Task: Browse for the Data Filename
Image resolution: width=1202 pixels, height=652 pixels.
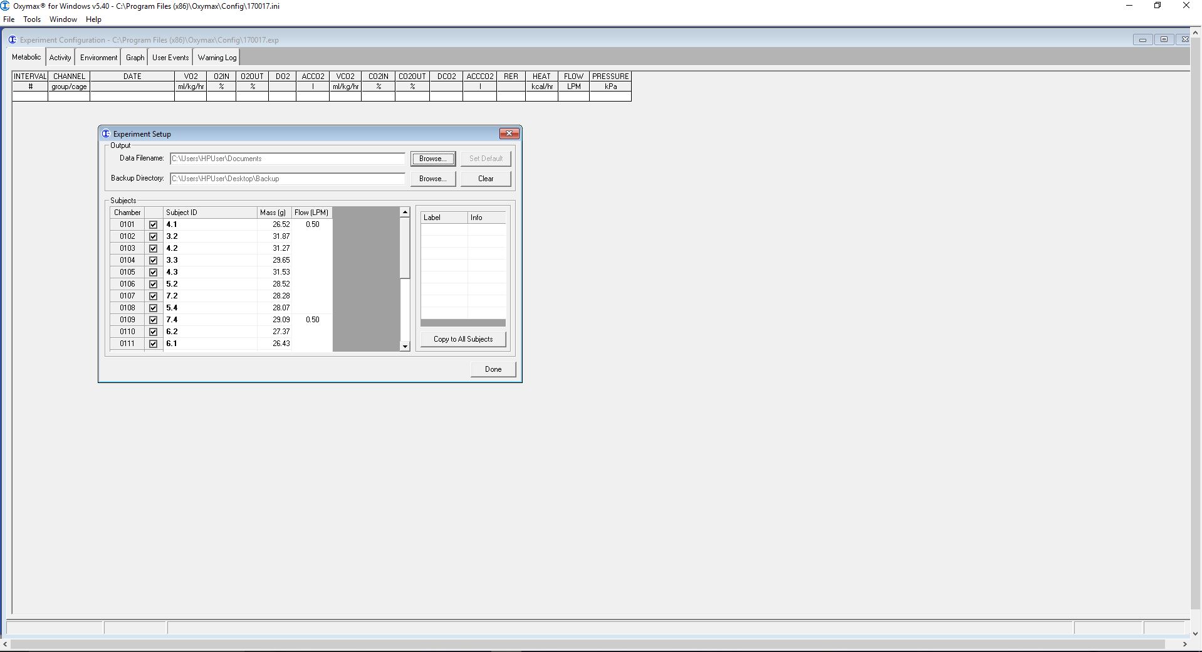Action: coord(432,159)
